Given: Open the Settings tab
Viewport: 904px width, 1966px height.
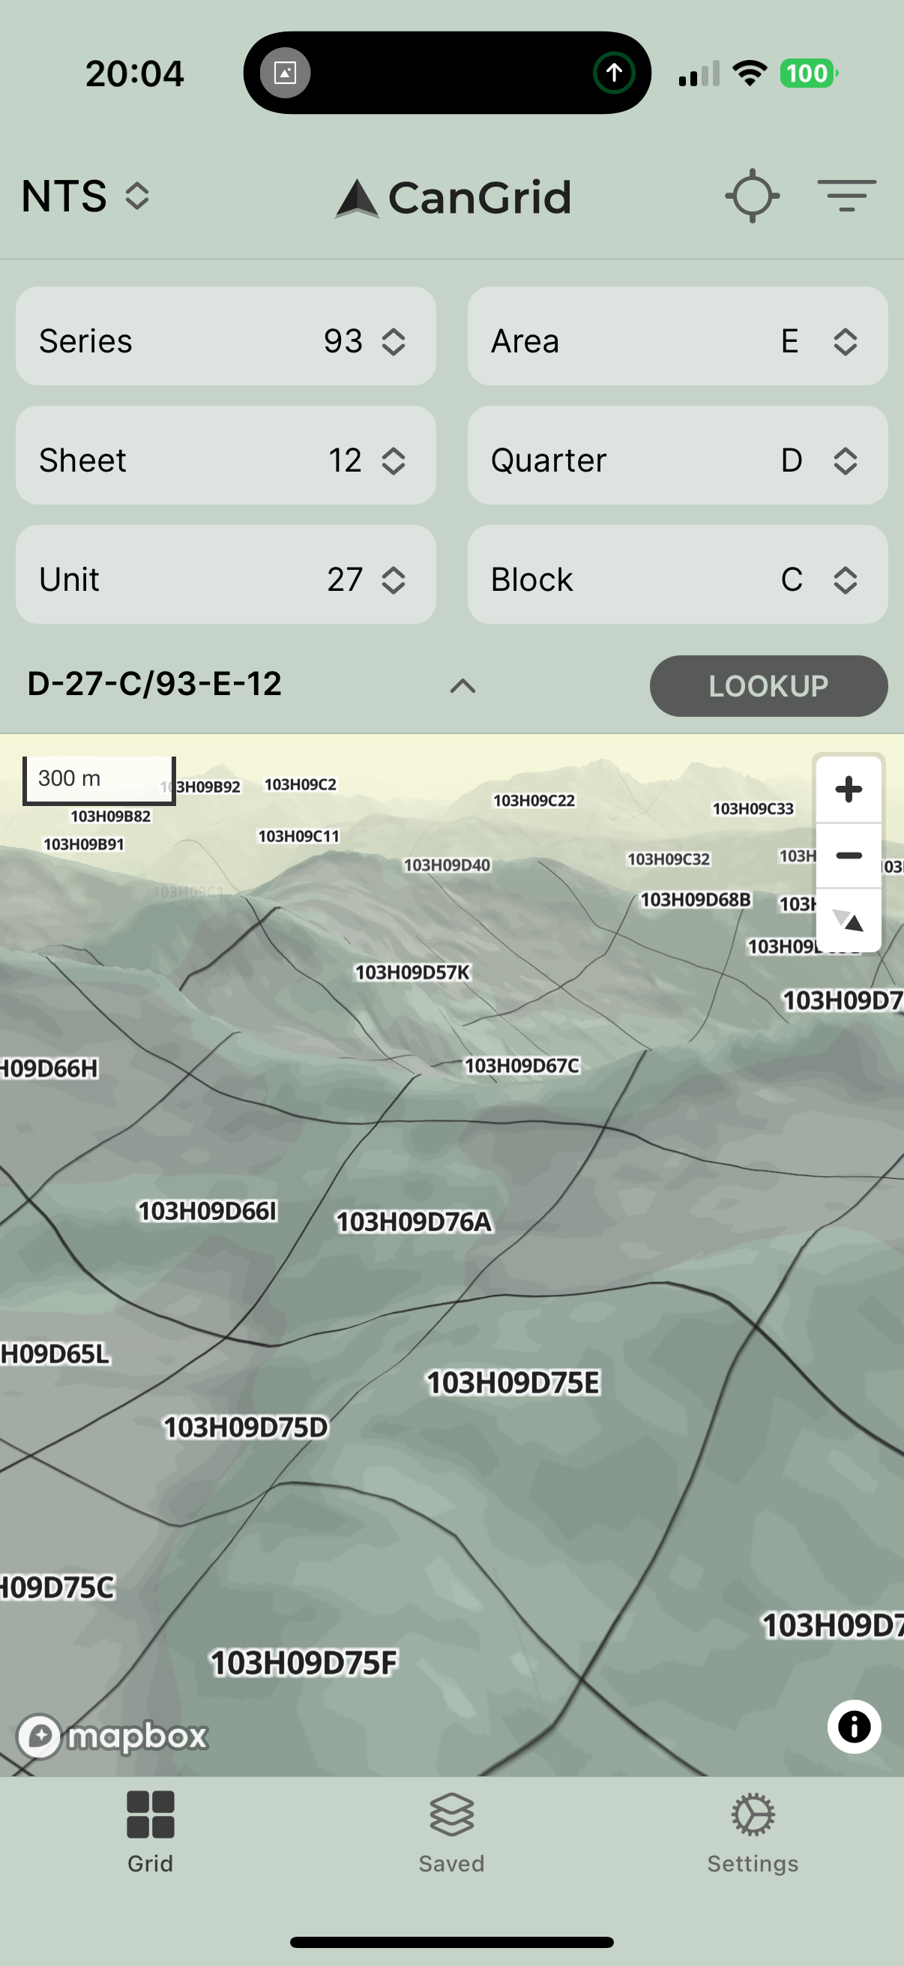Looking at the screenshot, I should 752,1833.
